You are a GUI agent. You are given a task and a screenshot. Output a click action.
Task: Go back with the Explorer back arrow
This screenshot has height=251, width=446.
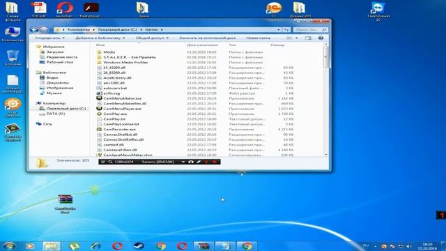pos(34,29)
